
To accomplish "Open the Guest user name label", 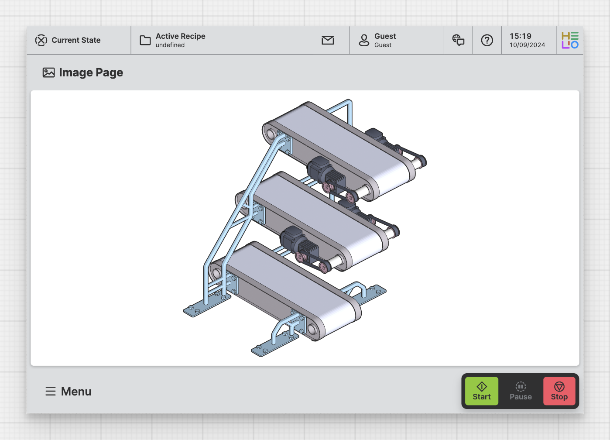I will pos(385,36).
